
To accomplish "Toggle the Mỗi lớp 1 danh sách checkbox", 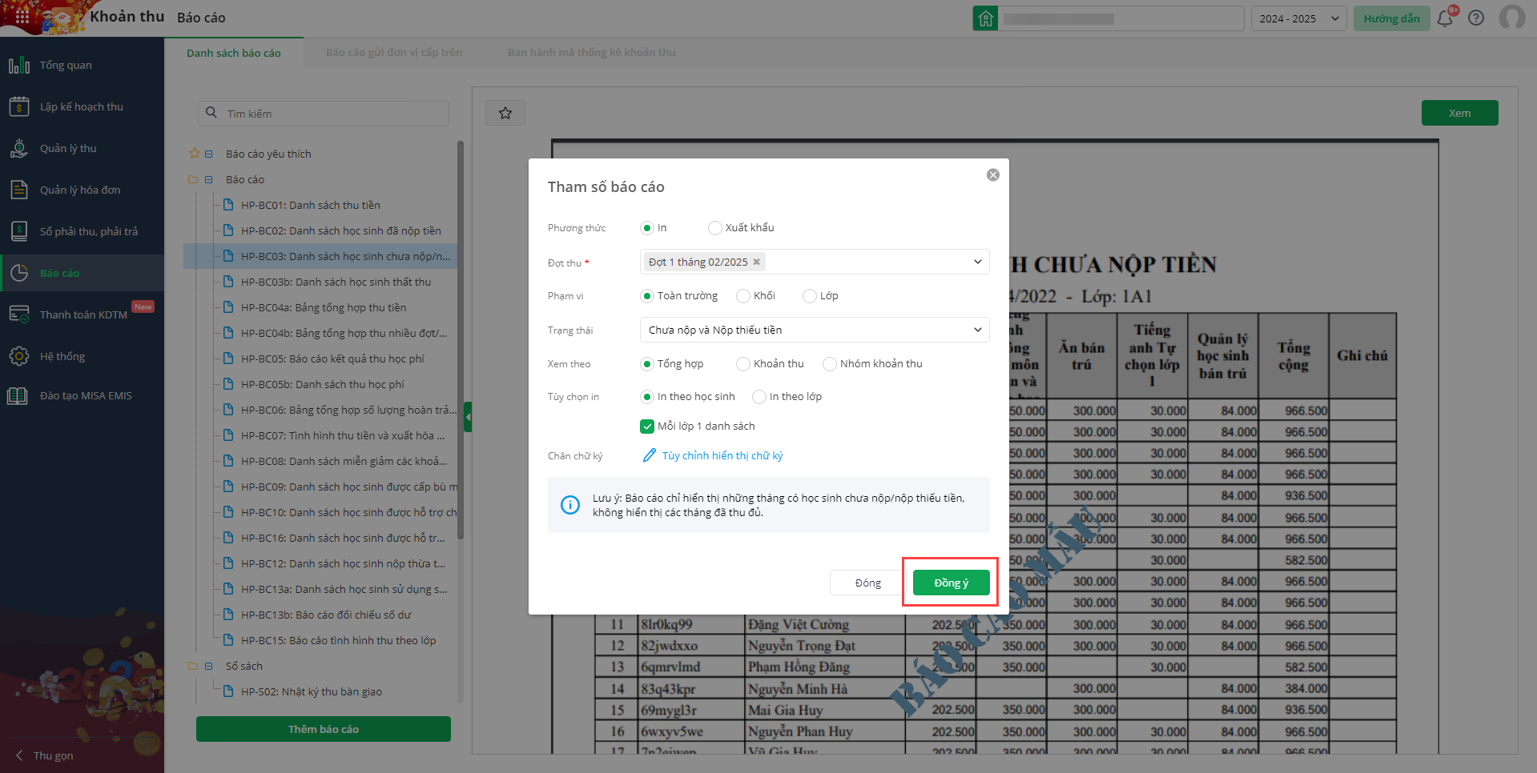I will point(647,427).
